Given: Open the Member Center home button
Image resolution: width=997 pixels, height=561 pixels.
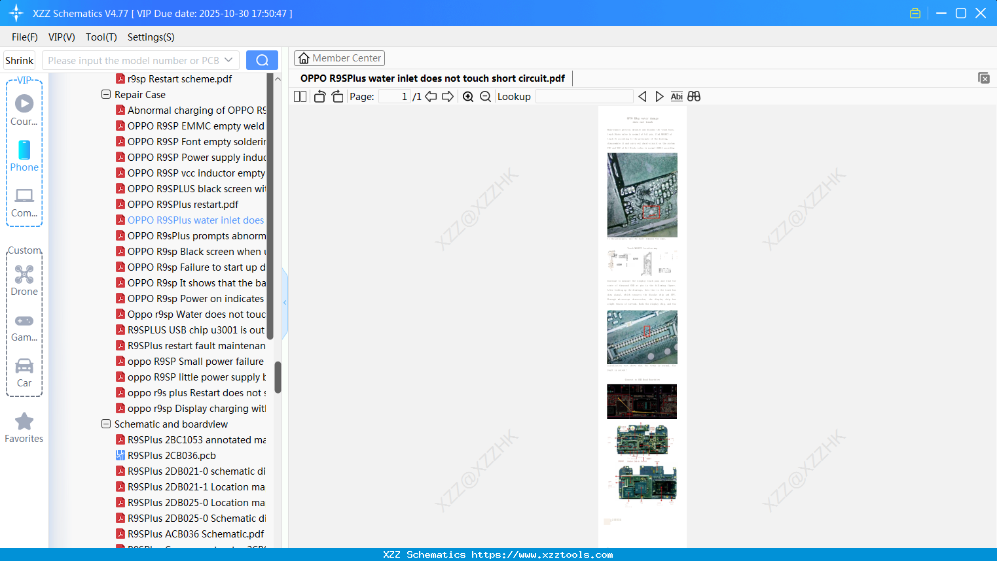Looking at the screenshot, I should [x=339, y=58].
